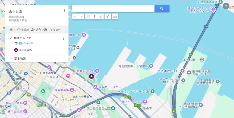Click the 横浜武道館 purple pin
Screen dimensions: 234x118
pyautogui.click(x=25, y=111)
